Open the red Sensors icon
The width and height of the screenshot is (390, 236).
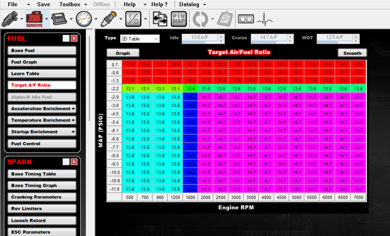(34, 19)
